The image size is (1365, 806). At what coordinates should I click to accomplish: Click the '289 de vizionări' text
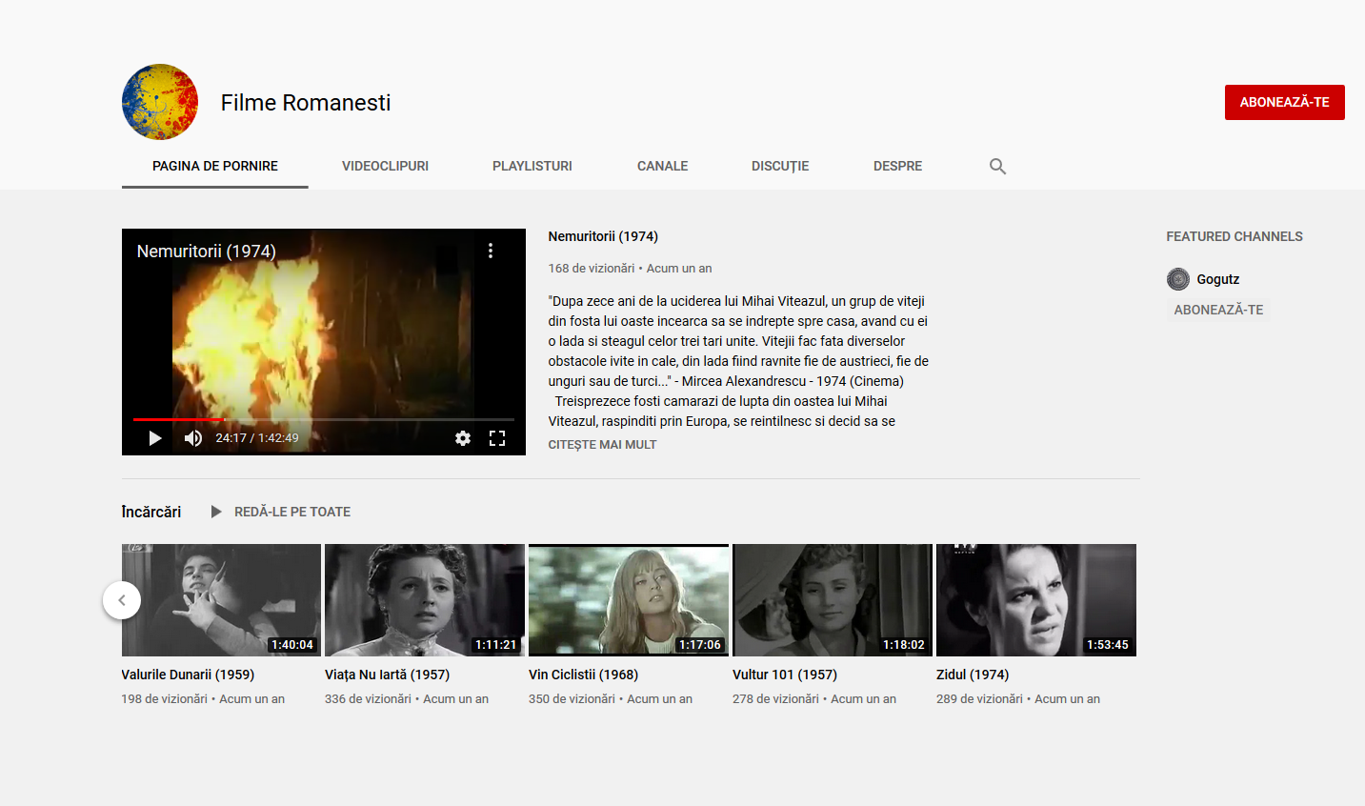click(979, 699)
